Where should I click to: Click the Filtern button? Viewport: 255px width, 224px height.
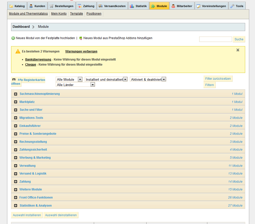tap(209, 85)
